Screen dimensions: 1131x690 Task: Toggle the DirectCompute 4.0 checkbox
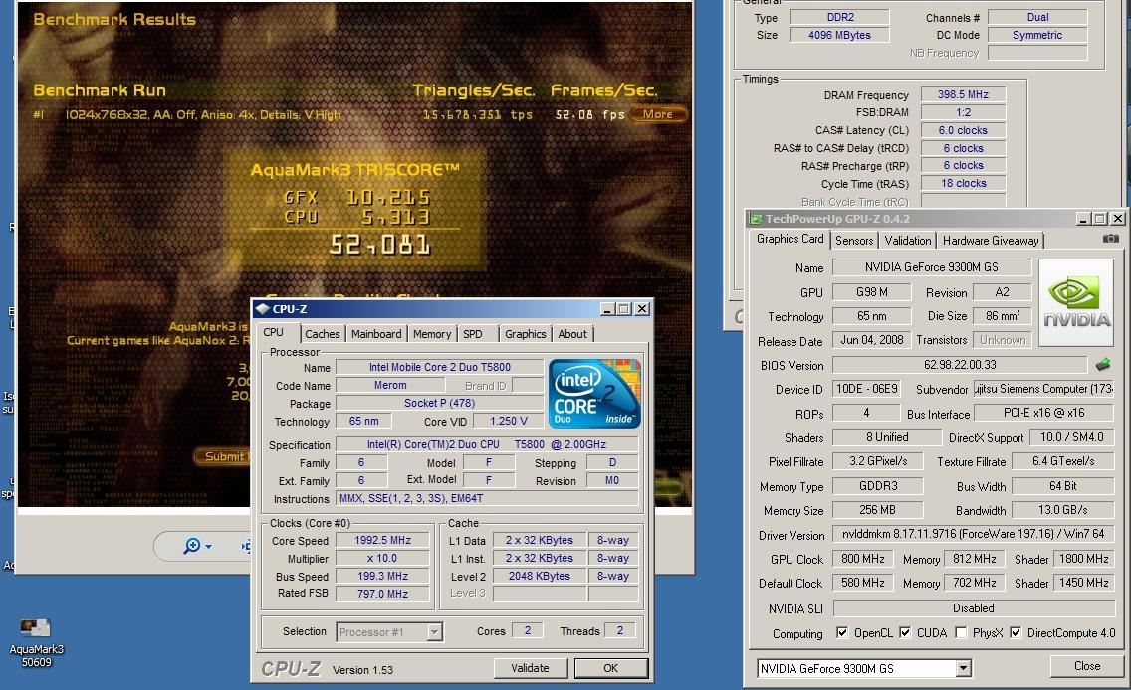tap(1015, 632)
